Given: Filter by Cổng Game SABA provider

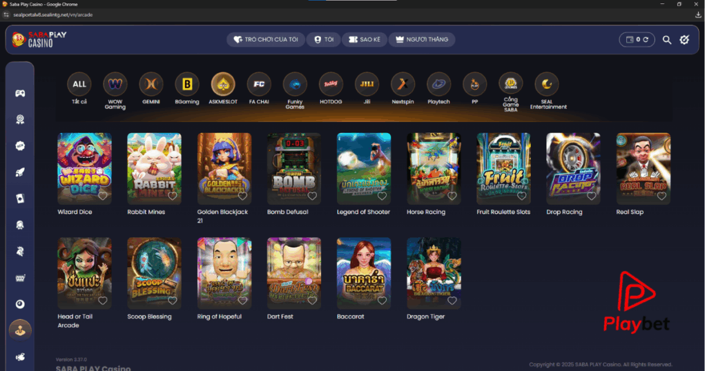Looking at the screenshot, I should tap(511, 83).
